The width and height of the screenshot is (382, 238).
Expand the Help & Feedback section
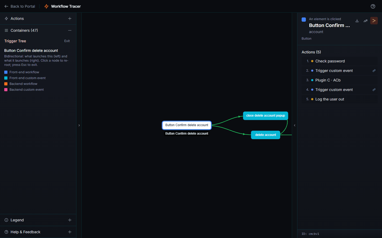coord(70,232)
